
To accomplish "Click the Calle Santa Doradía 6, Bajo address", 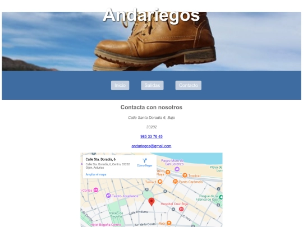I will [x=151, y=118].
